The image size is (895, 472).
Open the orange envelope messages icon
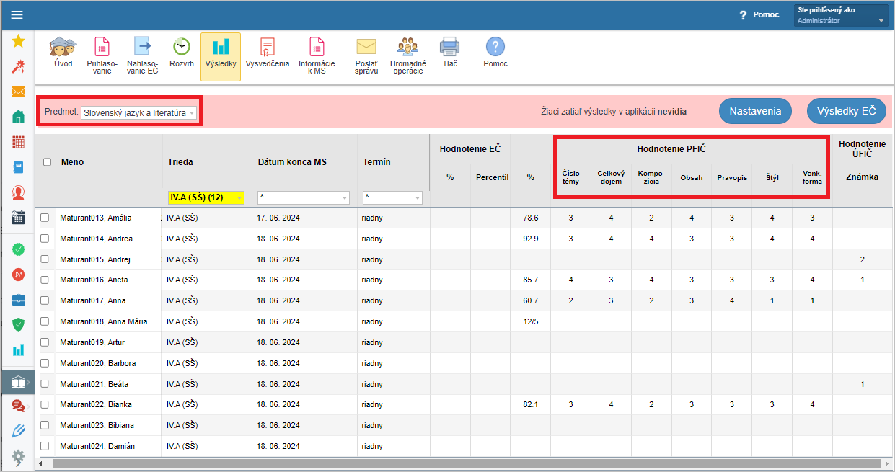[x=19, y=92]
